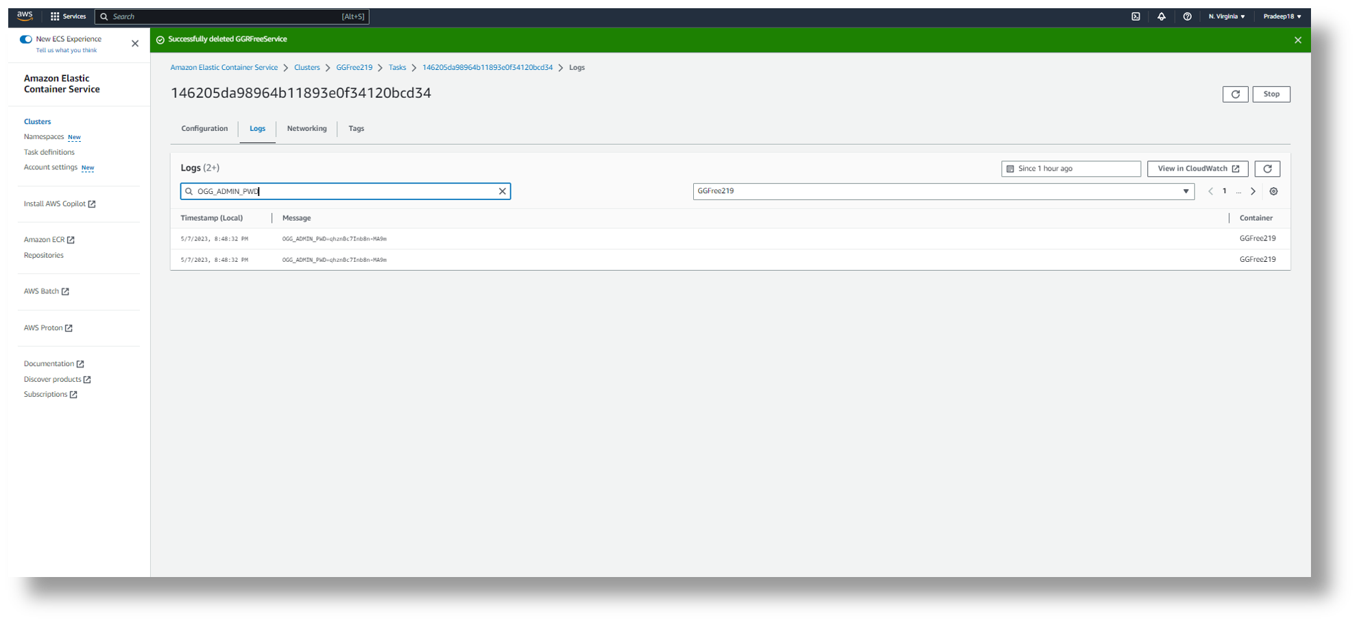The image size is (1359, 625).
Task: Click the OGG_ADMIN_PWD log filter field
Action: coord(346,191)
